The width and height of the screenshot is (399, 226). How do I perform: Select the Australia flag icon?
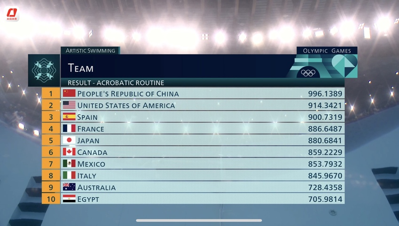tap(69, 187)
